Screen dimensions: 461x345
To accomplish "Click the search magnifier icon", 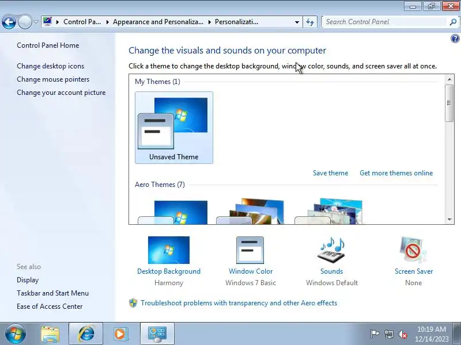I will tap(453, 22).
